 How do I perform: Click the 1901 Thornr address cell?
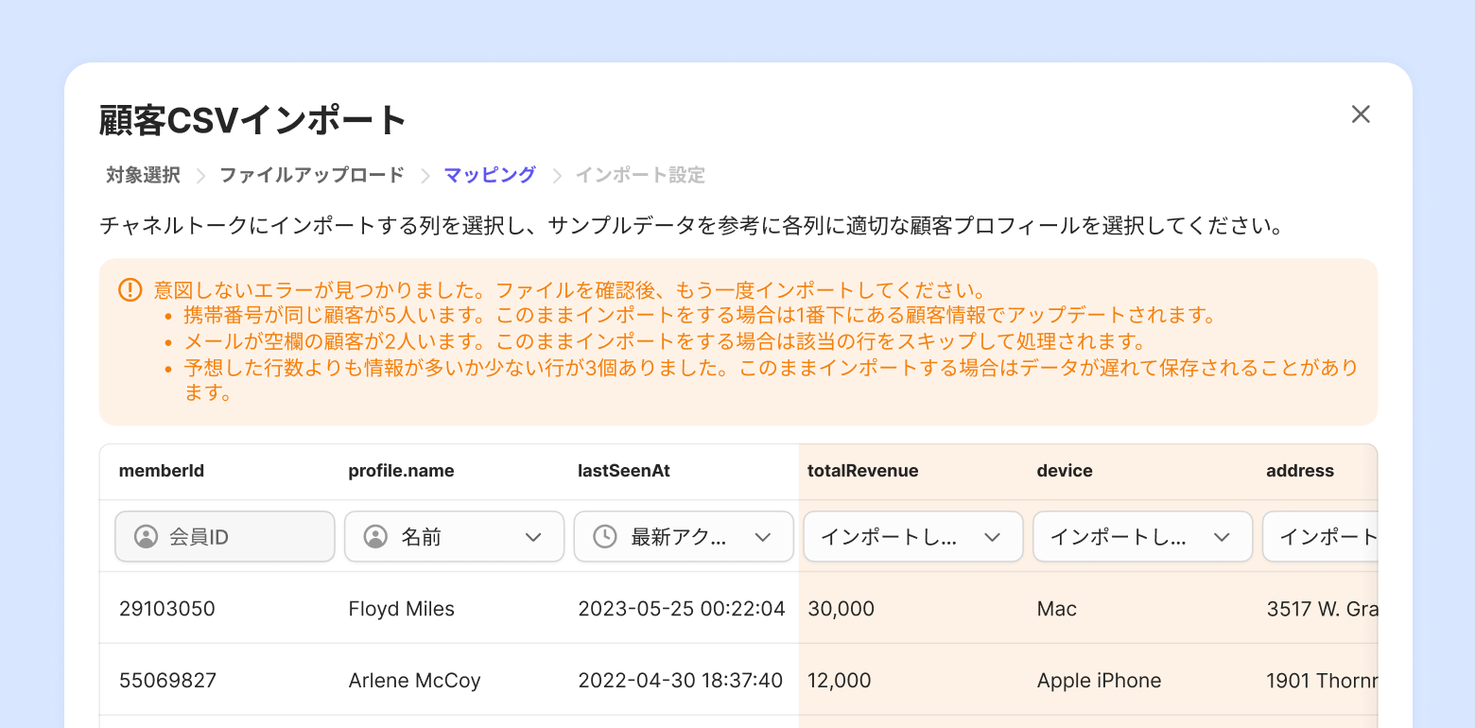(1322, 681)
